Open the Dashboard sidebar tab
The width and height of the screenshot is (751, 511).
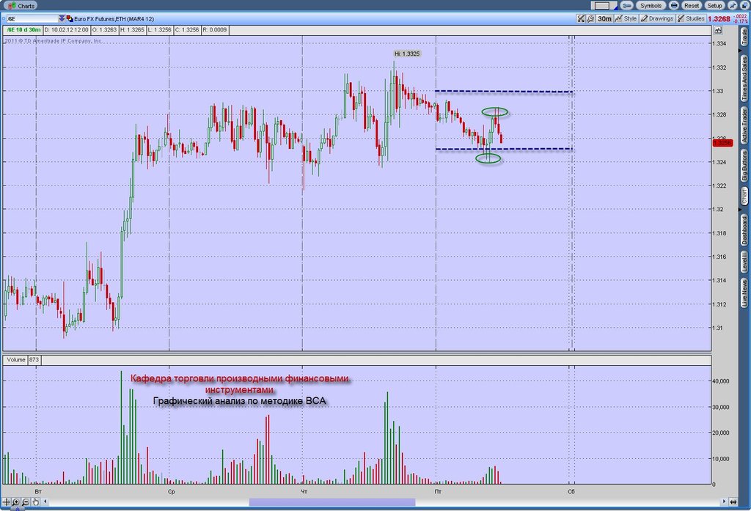point(744,230)
